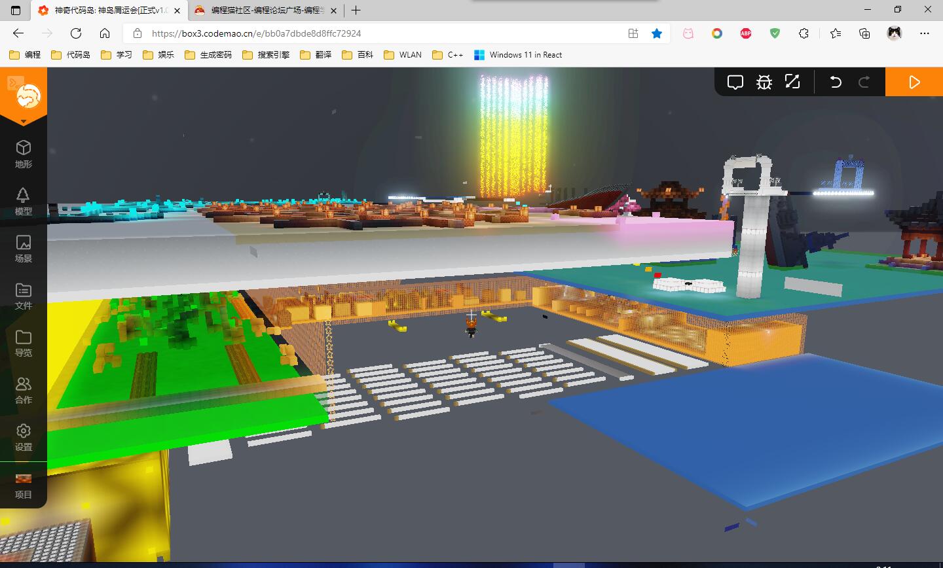Screen dimensions: 943x568
Task: Open the 学习 bookmarks folder
Action: click(x=117, y=55)
